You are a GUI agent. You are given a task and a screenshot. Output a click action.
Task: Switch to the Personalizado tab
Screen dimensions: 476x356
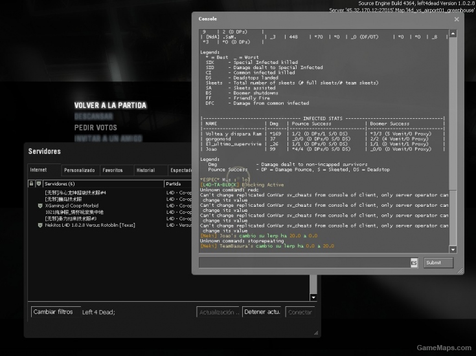click(80, 171)
